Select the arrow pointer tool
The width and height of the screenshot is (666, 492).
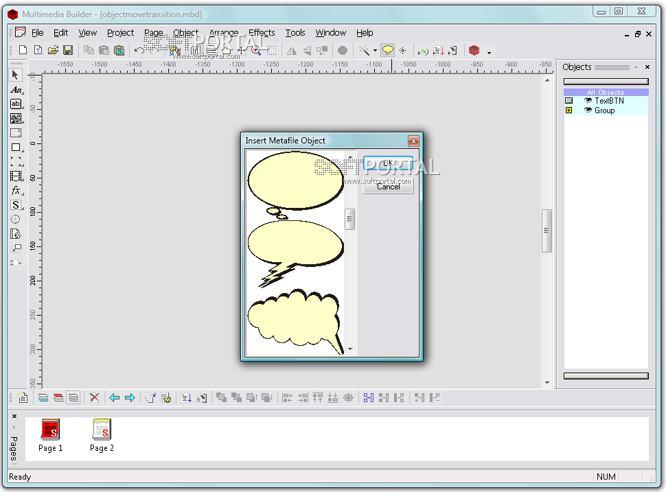[16, 75]
